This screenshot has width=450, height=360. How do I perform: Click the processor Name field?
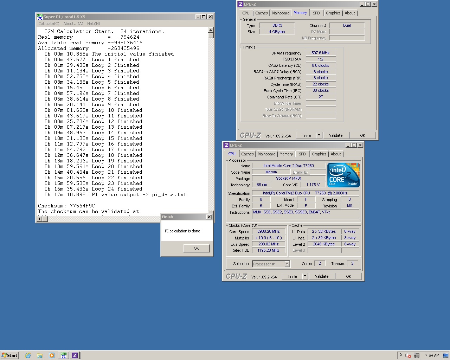tap(289, 166)
